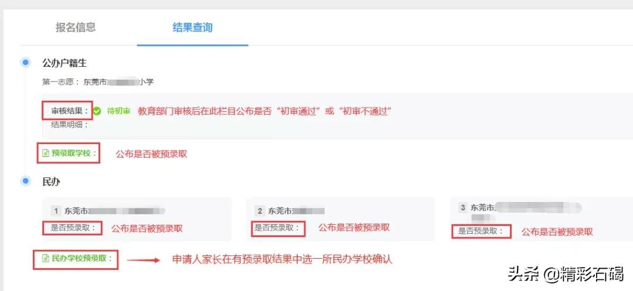Click the 待初审 status text

tap(119, 111)
